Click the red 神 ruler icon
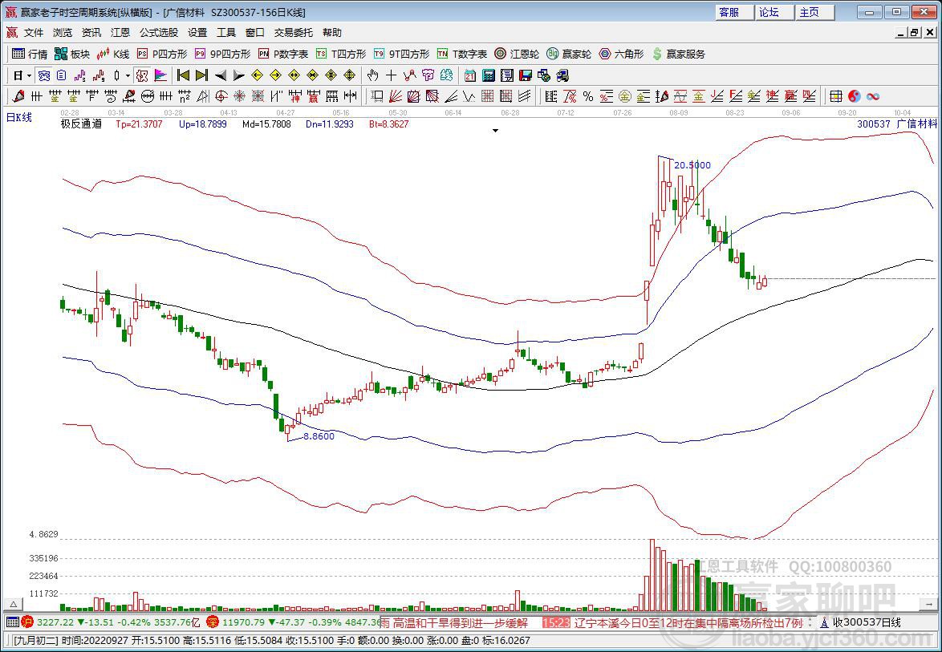 (x=295, y=96)
